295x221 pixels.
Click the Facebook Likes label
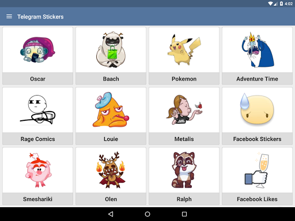[x=257, y=199]
